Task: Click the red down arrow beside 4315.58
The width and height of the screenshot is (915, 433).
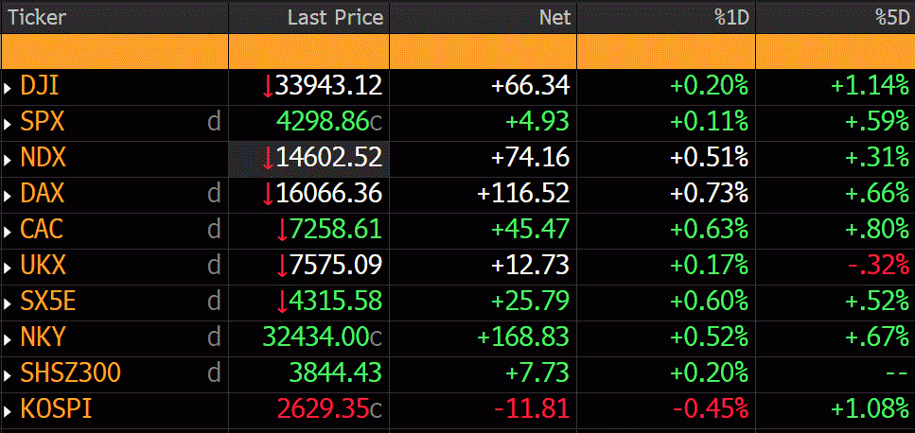Action: click(x=281, y=303)
